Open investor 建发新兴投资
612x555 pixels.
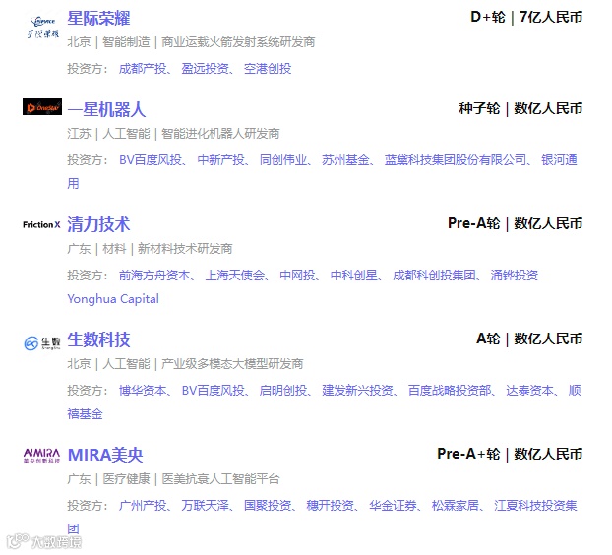click(x=357, y=390)
